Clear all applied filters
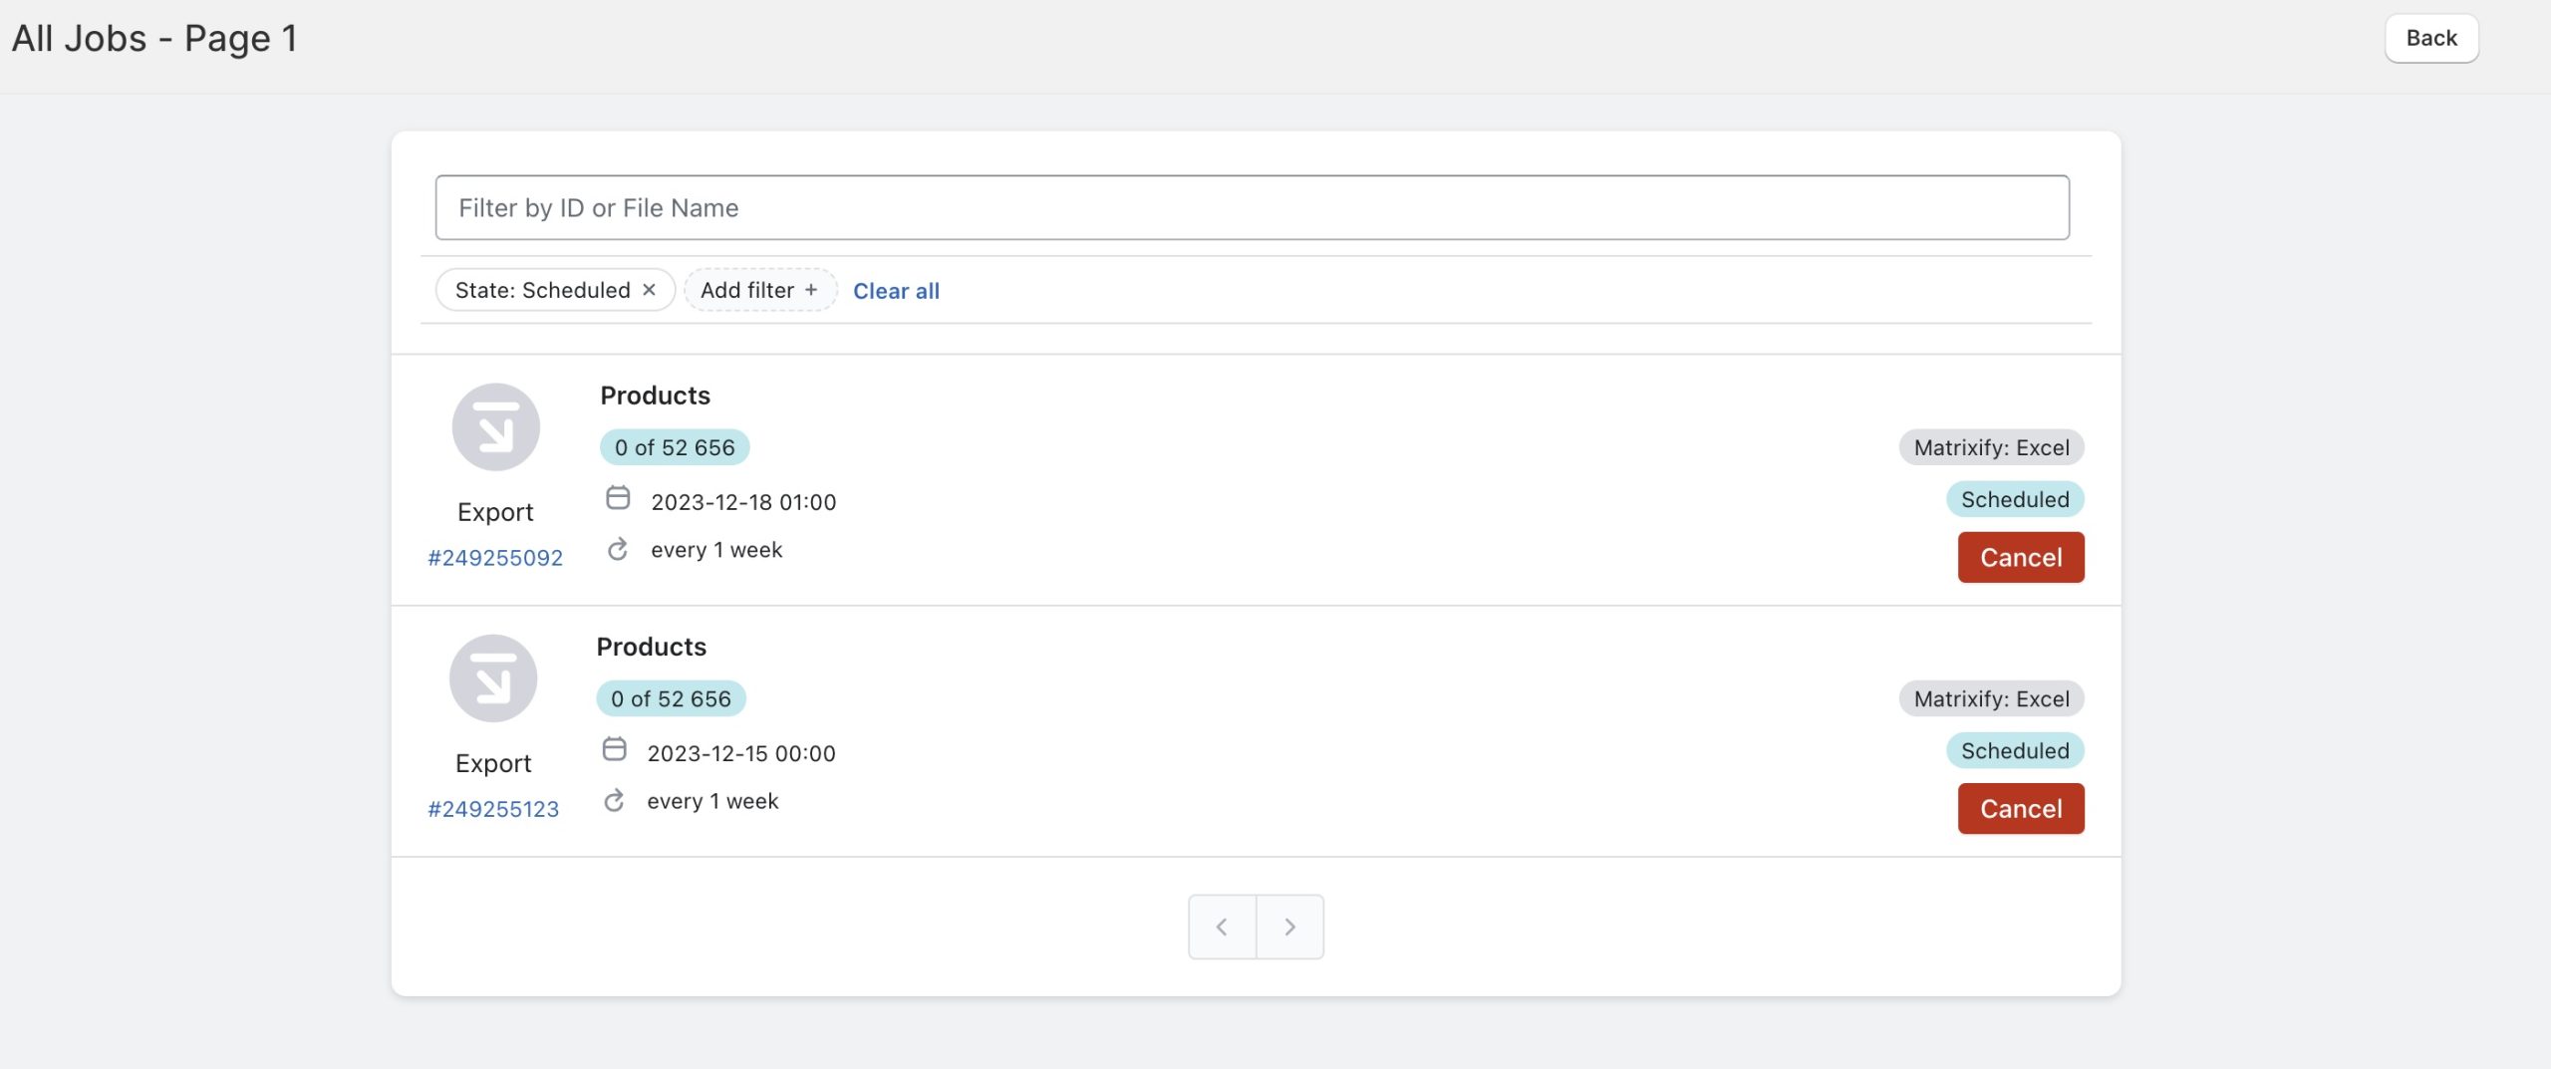Image resolution: width=2551 pixels, height=1069 pixels. tap(896, 291)
